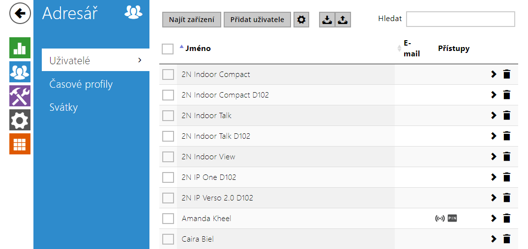This screenshot has height=249, width=528.
Task: Open the dark gear system icon
Action: 20,120
